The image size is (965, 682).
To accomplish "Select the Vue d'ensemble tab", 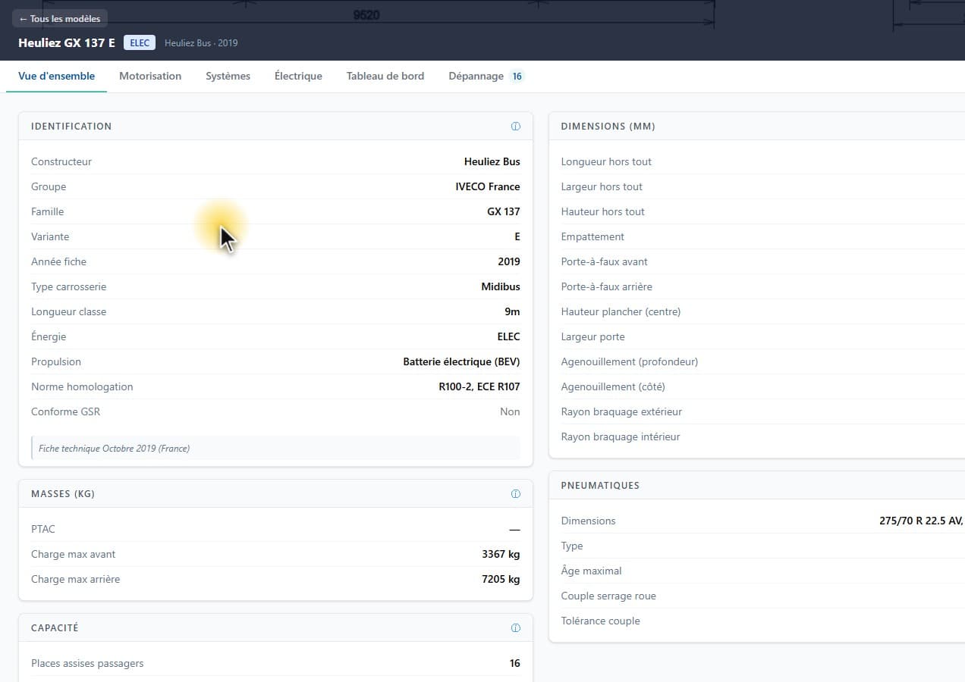I will 57,76.
